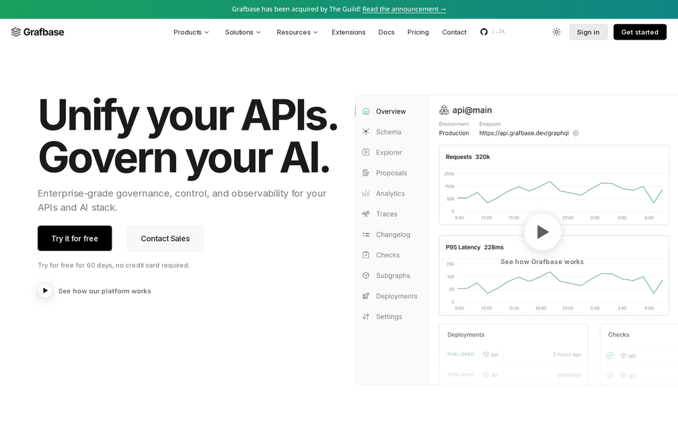
Task: Click the Contact Sales button
Action: 165,238
